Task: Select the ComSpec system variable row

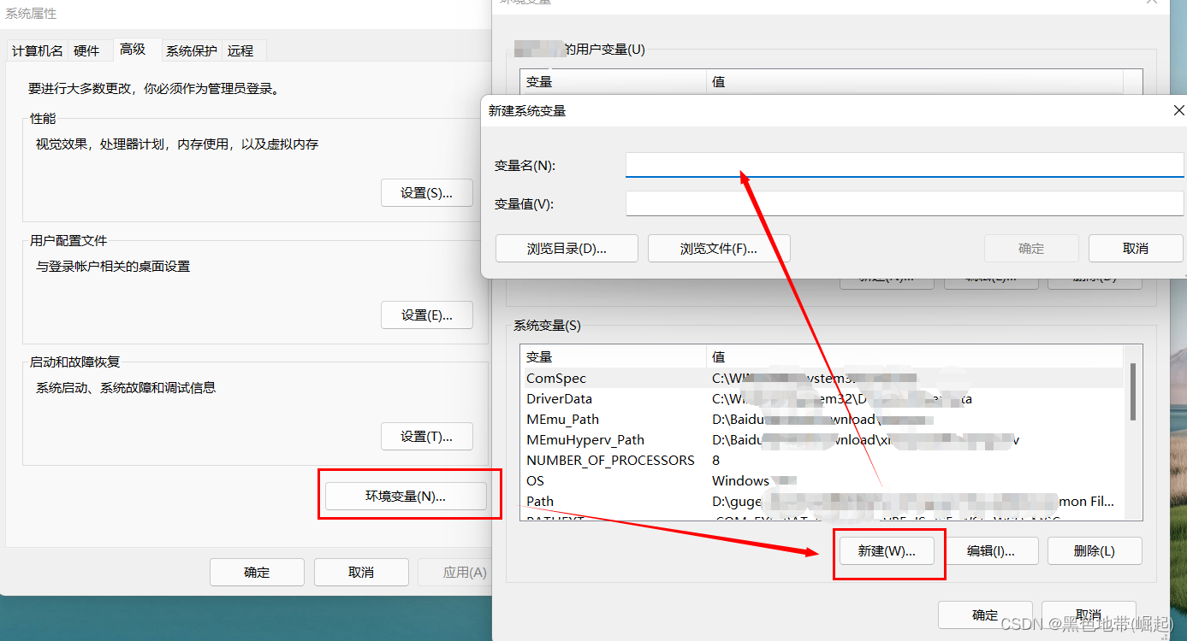Action: pos(822,378)
